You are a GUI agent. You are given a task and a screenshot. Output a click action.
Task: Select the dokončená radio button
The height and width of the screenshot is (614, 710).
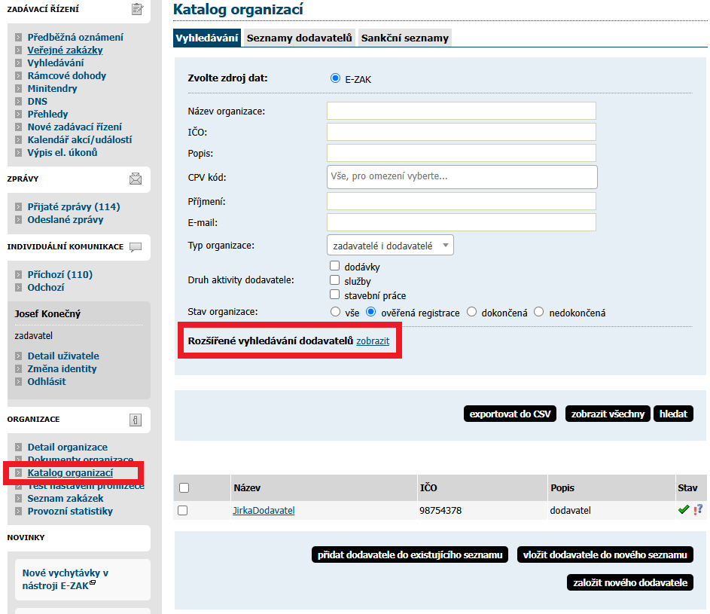[472, 312]
